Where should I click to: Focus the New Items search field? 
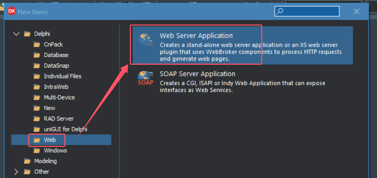[307, 11]
